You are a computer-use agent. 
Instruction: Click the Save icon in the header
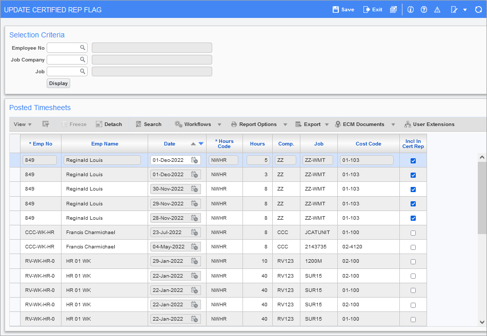(335, 10)
